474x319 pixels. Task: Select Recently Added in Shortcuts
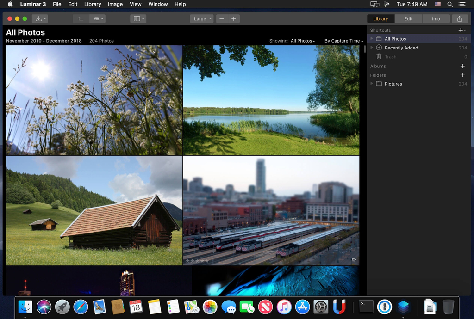click(x=401, y=48)
